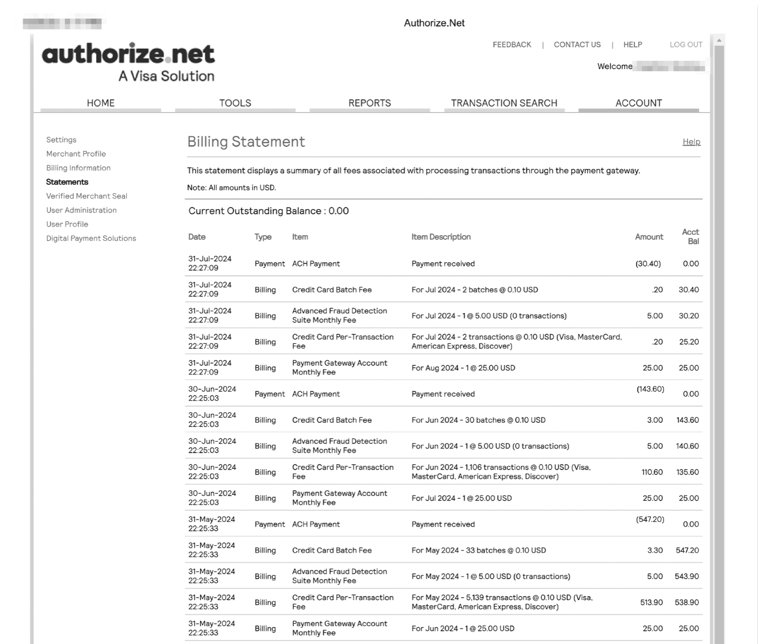Open User Administration
Image resolution: width=758 pixels, height=644 pixels.
[x=81, y=210]
